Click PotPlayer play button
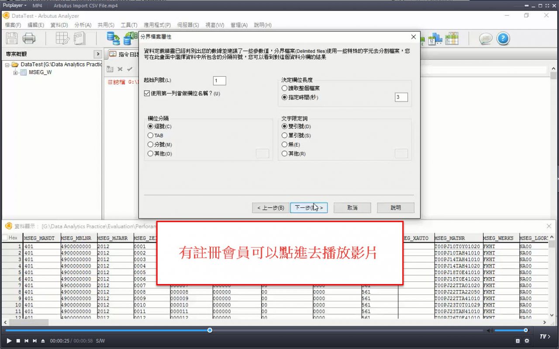Viewport: 559px width, 349px height. [9, 341]
